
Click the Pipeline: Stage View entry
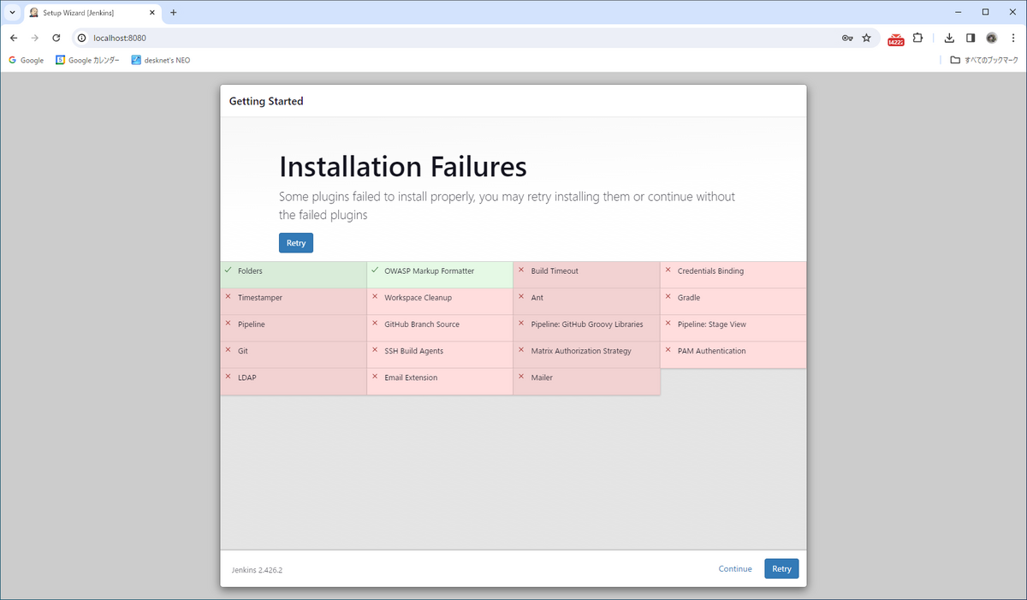733,328
